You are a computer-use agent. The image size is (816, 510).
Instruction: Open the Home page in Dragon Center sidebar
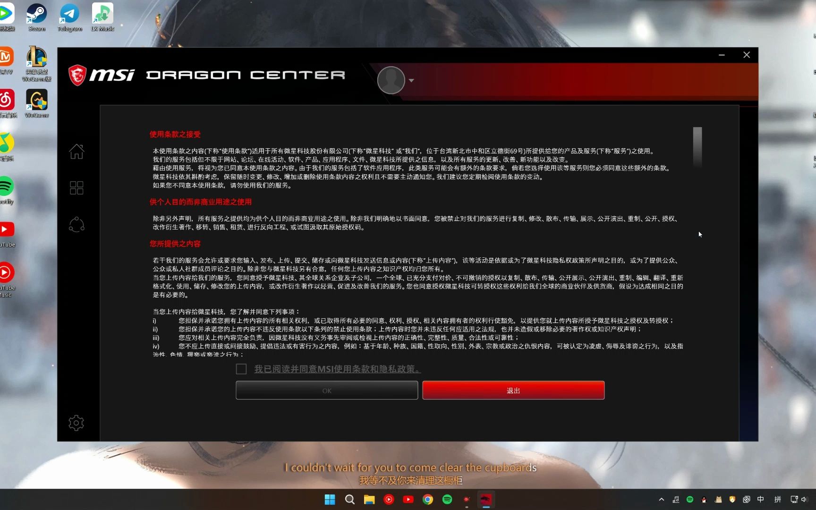[x=76, y=152]
